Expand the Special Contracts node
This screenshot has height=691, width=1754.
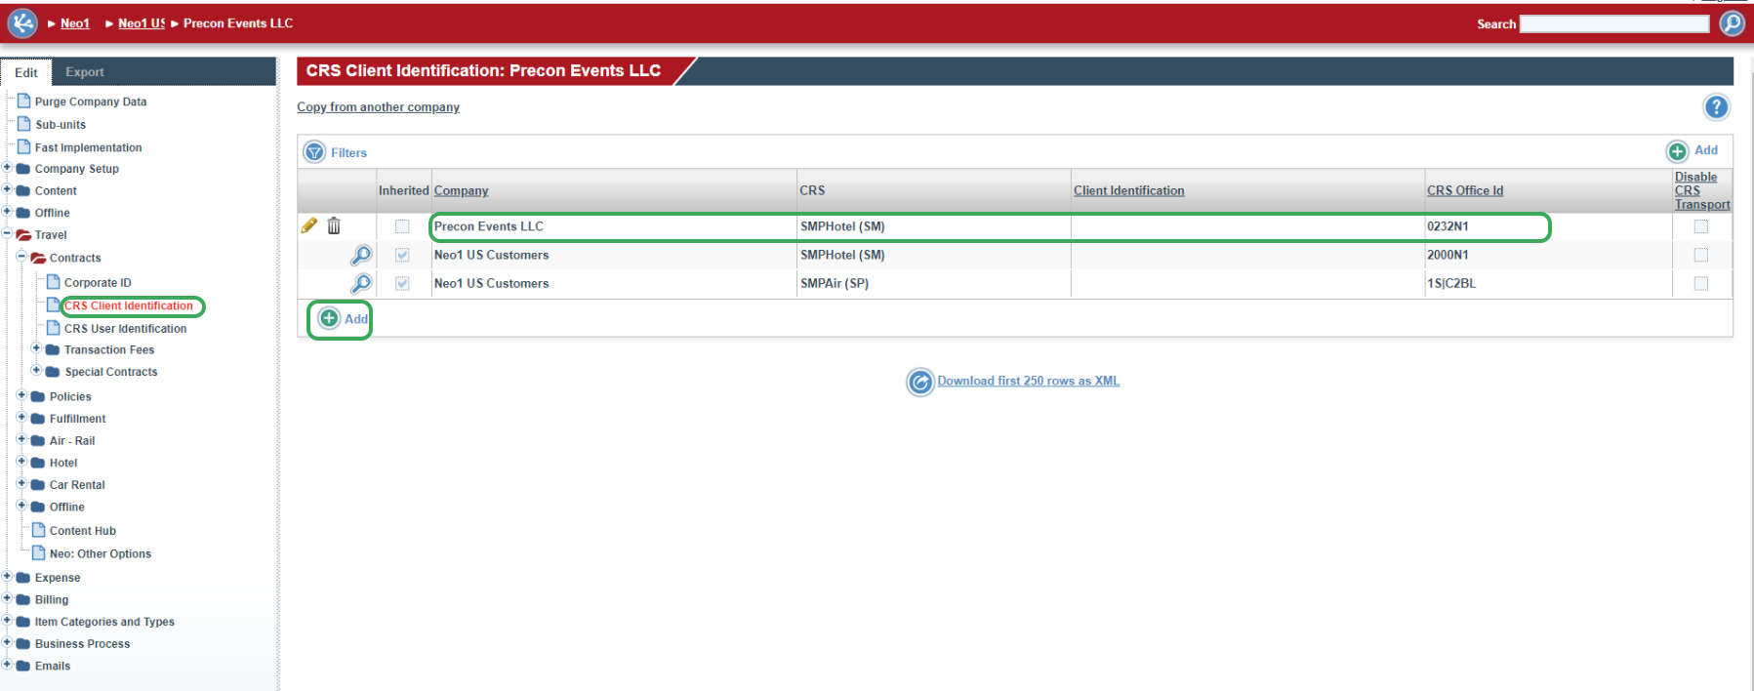(36, 370)
